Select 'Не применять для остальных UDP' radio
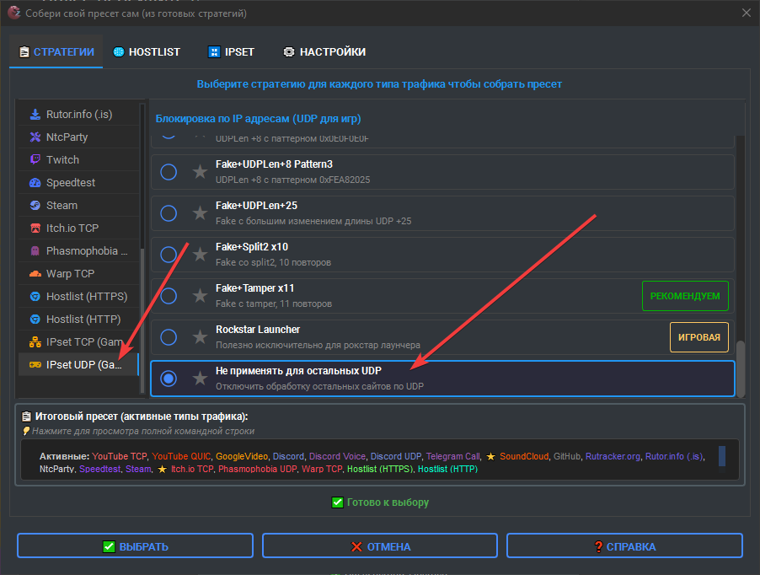This screenshot has width=760, height=575. [x=169, y=379]
